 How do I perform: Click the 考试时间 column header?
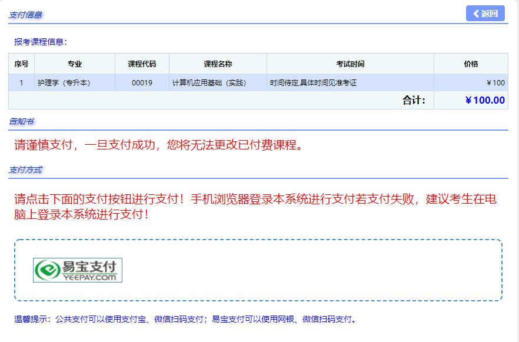tap(349, 63)
